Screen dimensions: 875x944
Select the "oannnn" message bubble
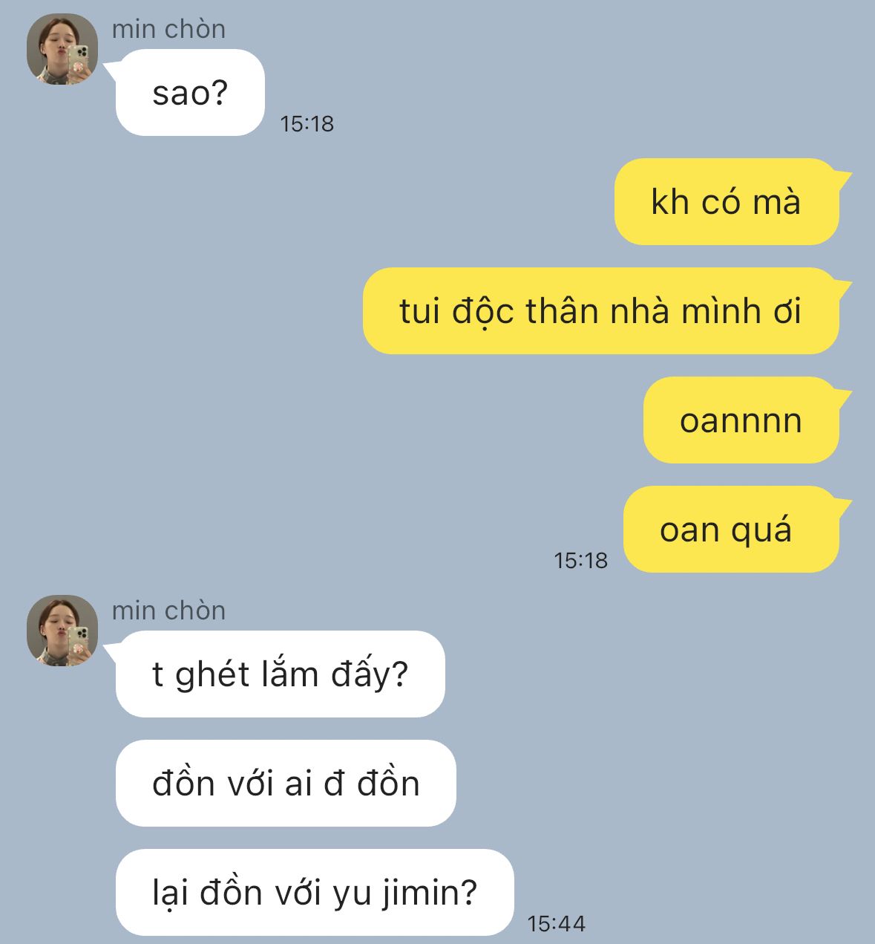point(741,420)
